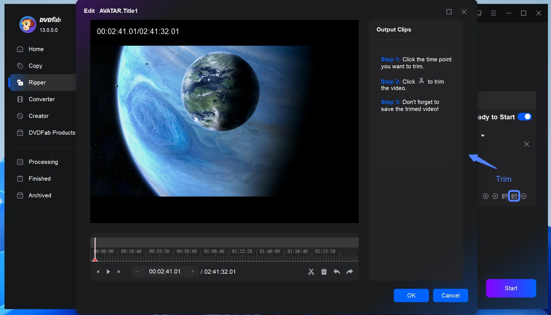The image size is (551, 315).
Task: Jump to previous frame button
Action: pos(98,272)
